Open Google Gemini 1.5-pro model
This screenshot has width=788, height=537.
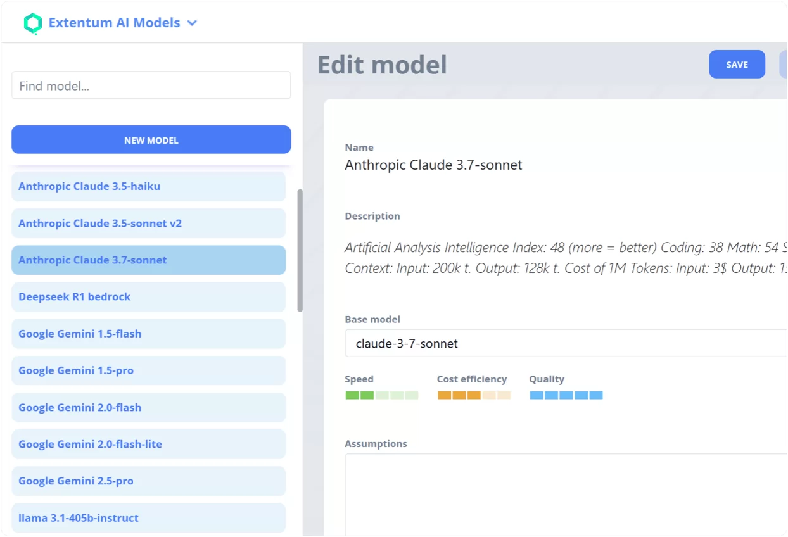click(149, 370)
